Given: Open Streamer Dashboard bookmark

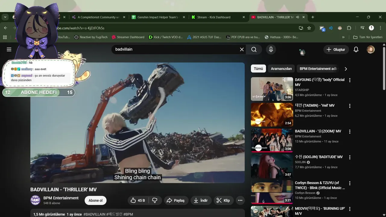Looking at the screenshot, I should [128, 37].
